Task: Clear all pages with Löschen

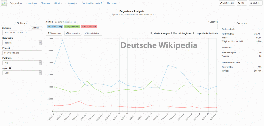Action: click(x=212, y=22)
